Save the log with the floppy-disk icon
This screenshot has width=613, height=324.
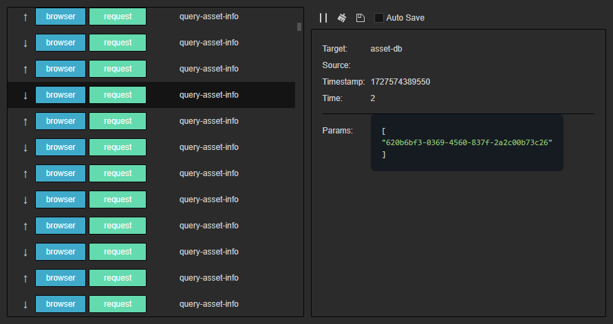coord(360,18)
